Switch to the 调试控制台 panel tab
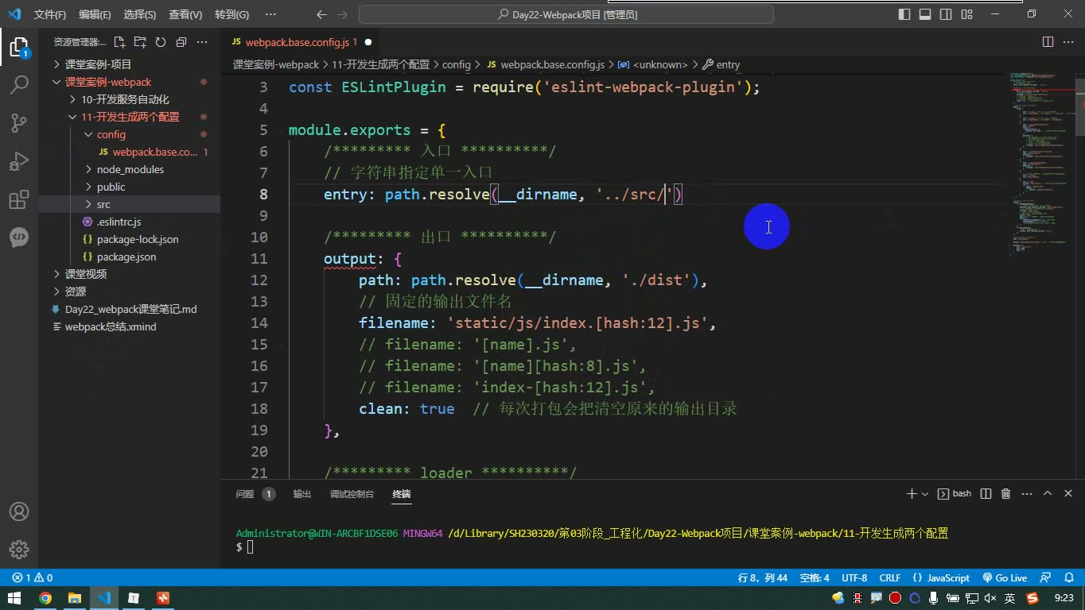 (x=352, y=494)
